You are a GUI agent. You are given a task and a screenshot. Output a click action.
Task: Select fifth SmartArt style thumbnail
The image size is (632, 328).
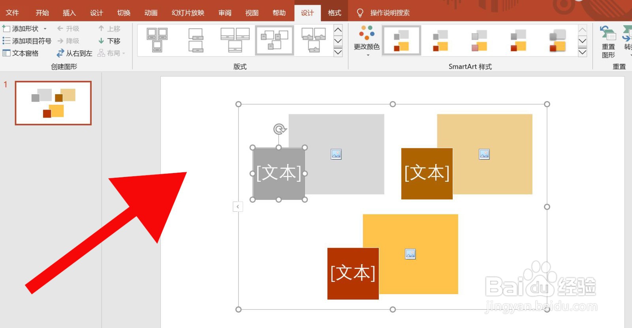coord(557,41)
